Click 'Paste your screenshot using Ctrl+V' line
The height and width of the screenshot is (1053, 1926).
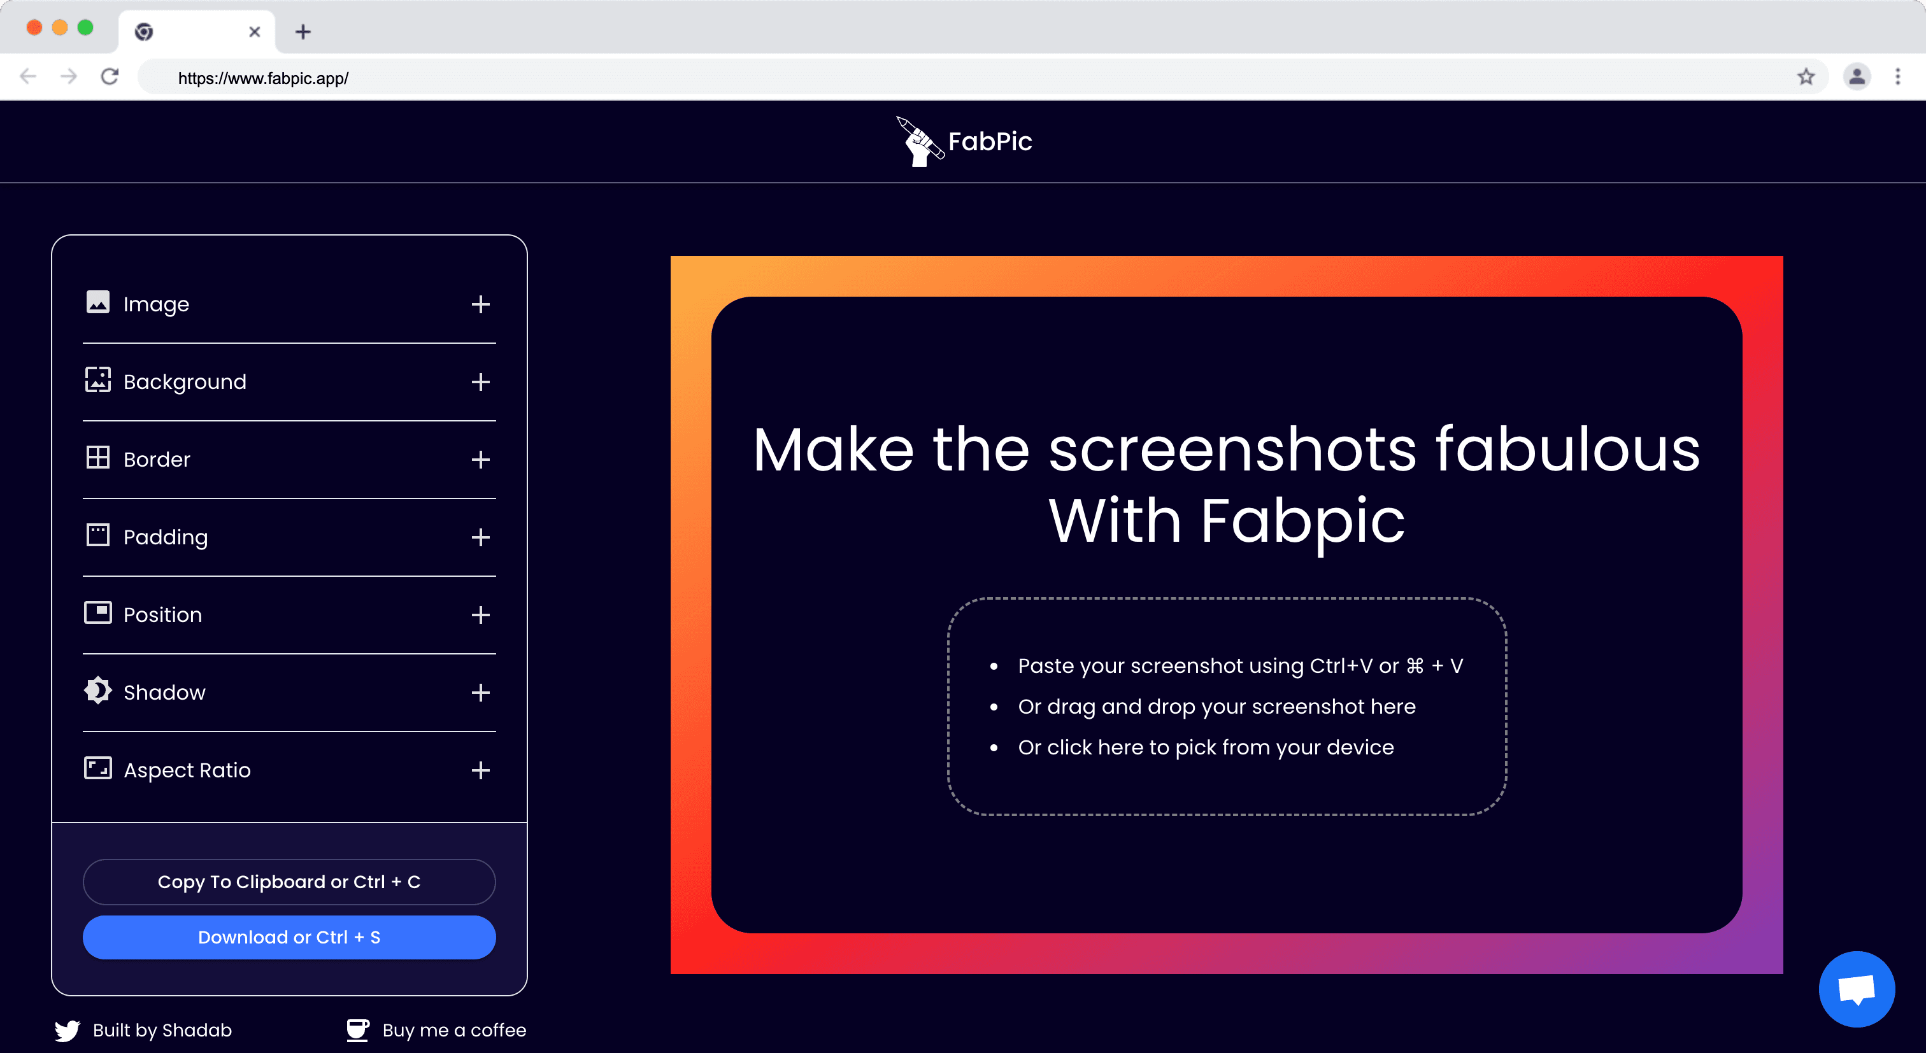tap(1241, 666)
